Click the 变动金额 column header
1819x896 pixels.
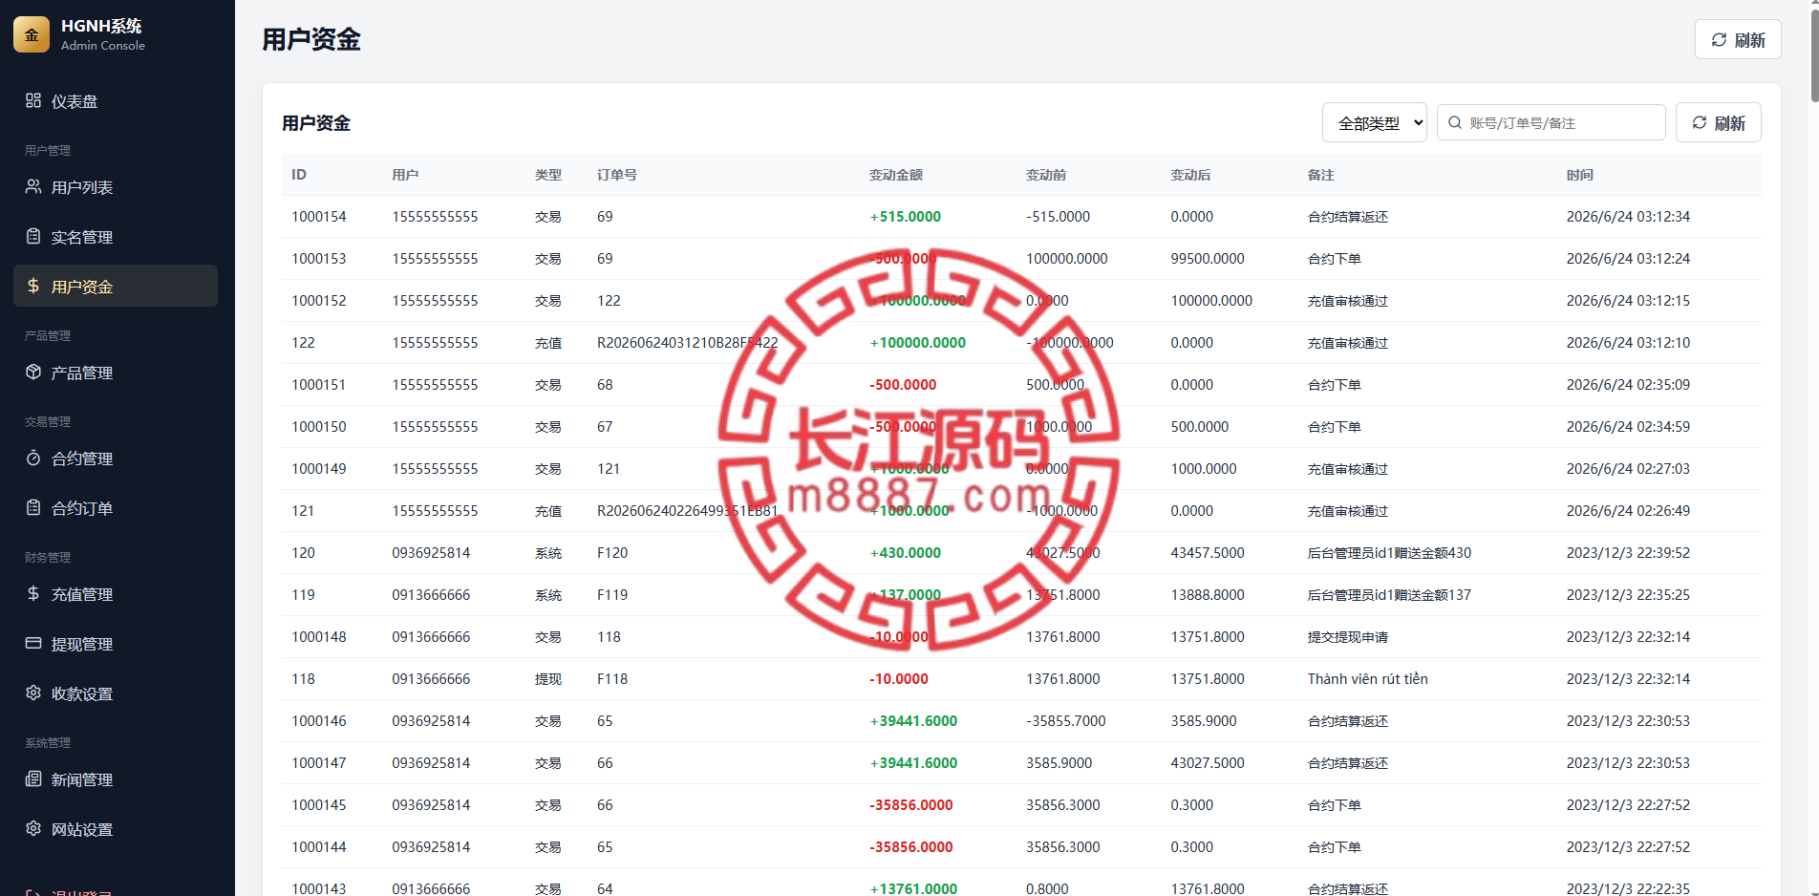(x=896, y=175)
